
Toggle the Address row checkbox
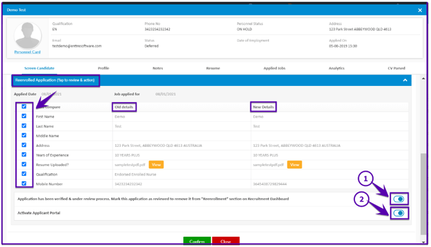point(24,145)
